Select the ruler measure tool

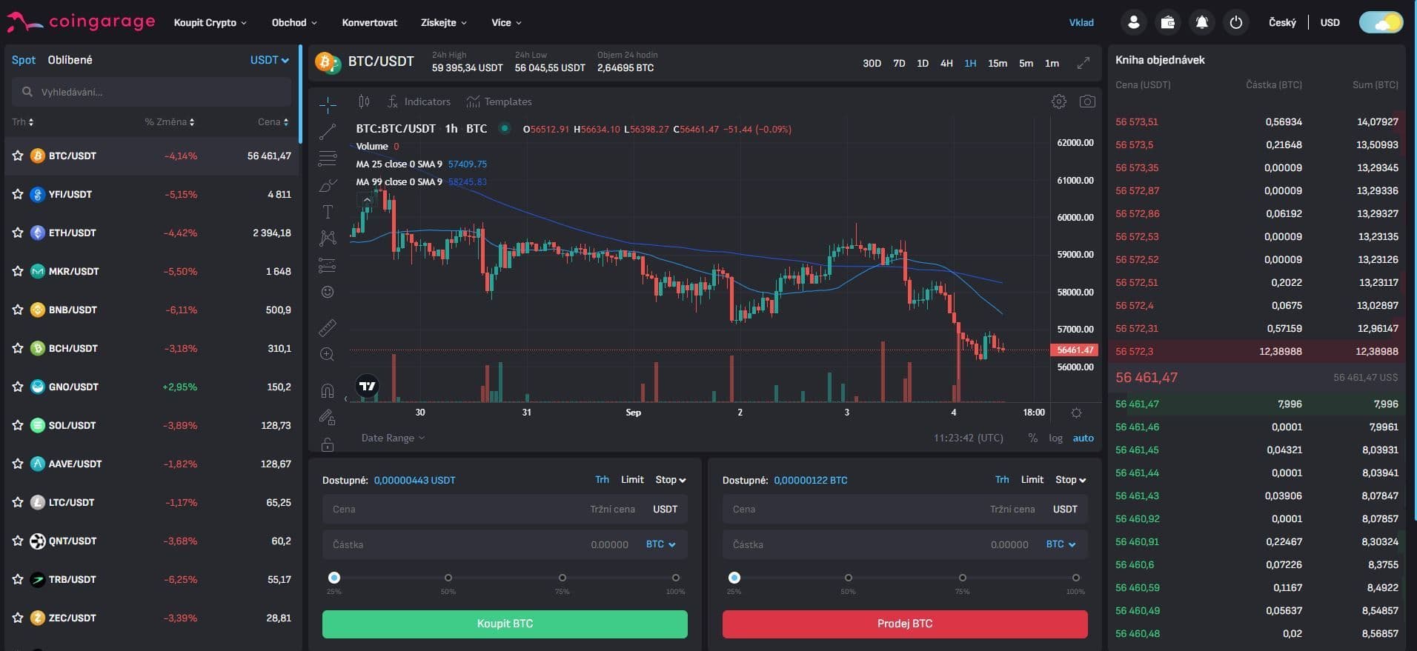tap(327, 327)
